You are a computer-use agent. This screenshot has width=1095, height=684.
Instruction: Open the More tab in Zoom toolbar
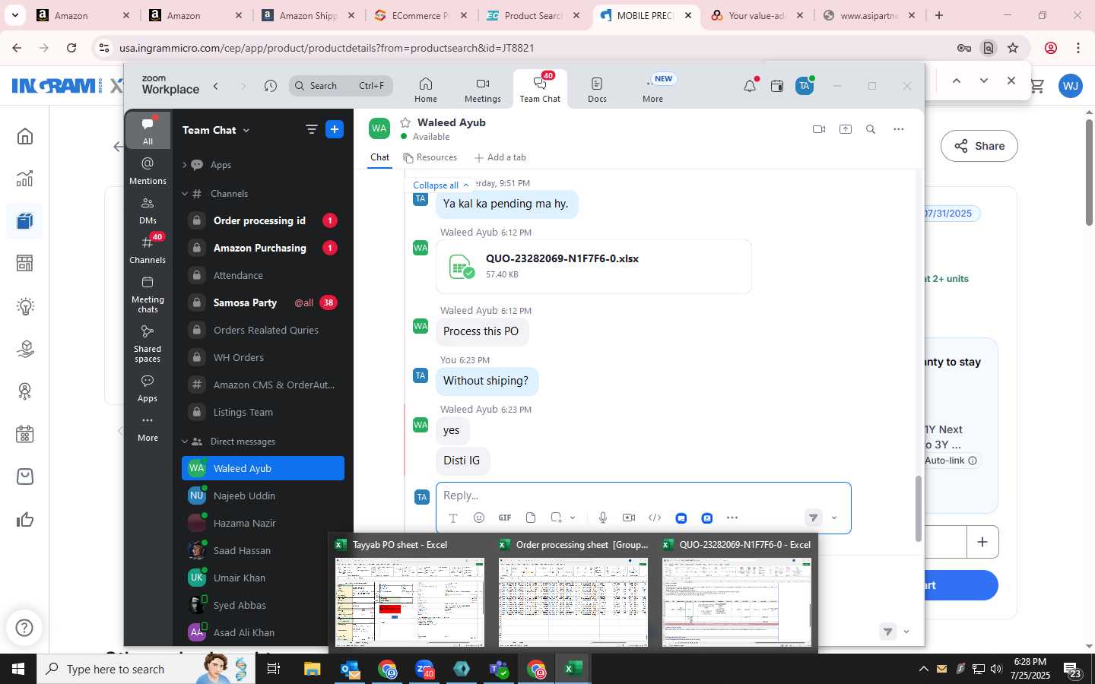click(652, 90)
